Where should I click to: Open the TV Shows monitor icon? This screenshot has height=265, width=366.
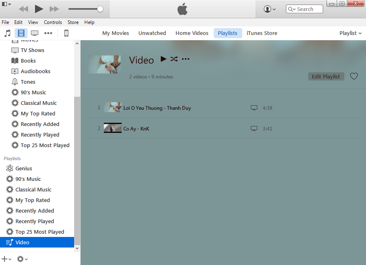pos(35,33)
